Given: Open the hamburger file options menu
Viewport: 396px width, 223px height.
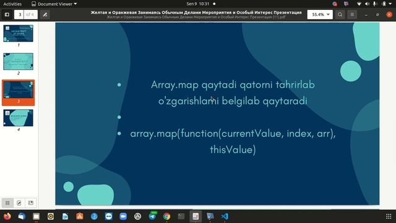Looking at the screenshot, I should (x=352, y=15).
